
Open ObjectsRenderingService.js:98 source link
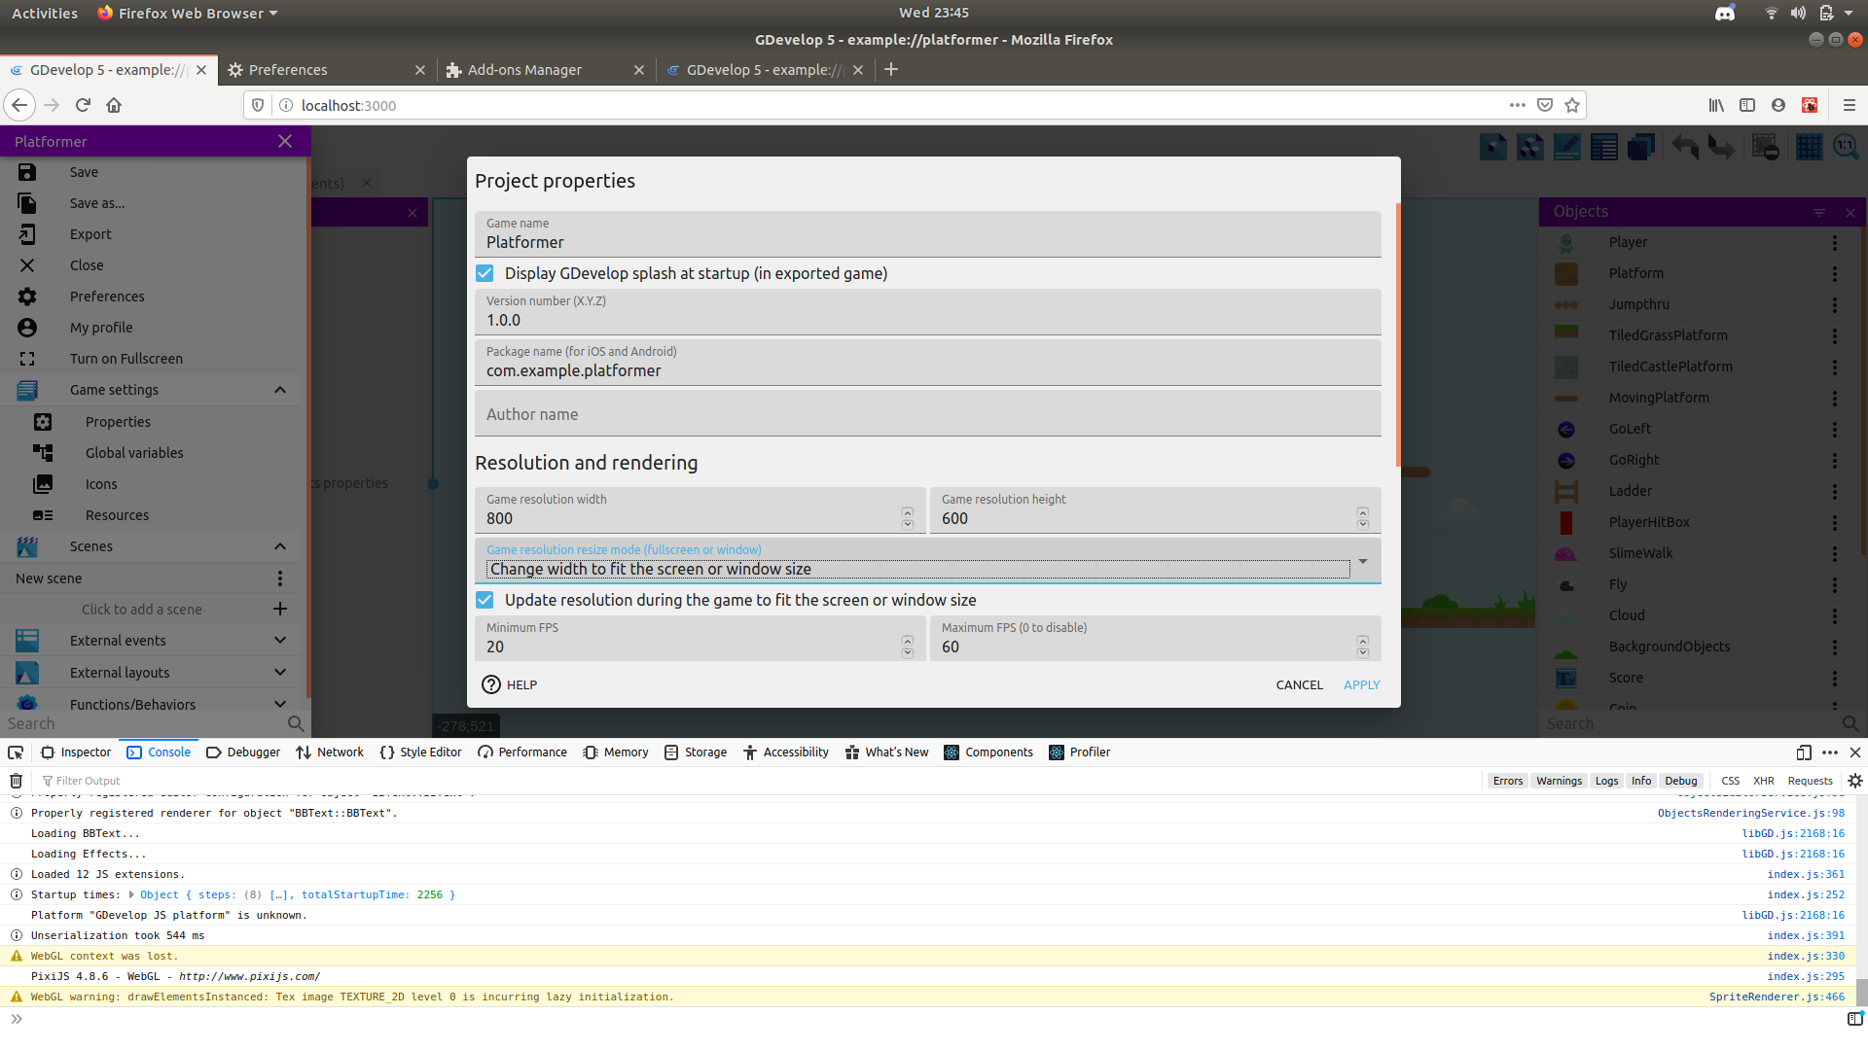[1750, 814]
